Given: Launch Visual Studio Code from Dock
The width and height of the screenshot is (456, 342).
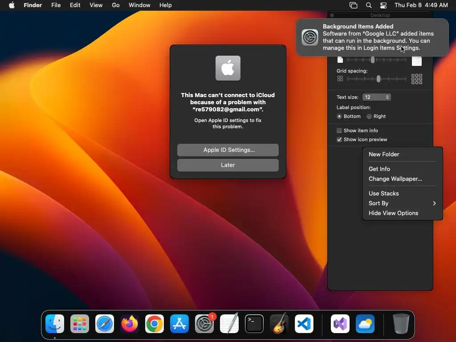Looking at the screenshot, I should click(x=304, y=324).
